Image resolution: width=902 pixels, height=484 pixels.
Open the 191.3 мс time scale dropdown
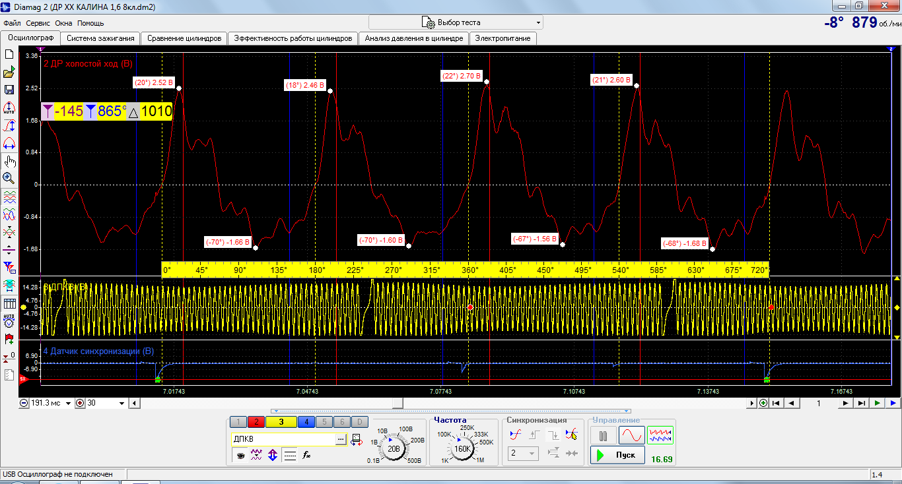[x=69, y=403]
